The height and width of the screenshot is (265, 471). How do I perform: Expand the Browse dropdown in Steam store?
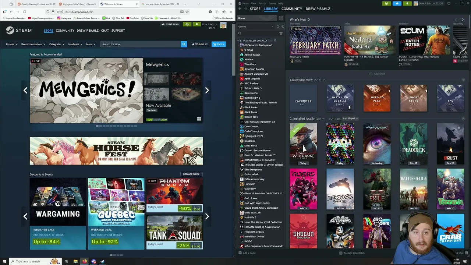[11, 44]
